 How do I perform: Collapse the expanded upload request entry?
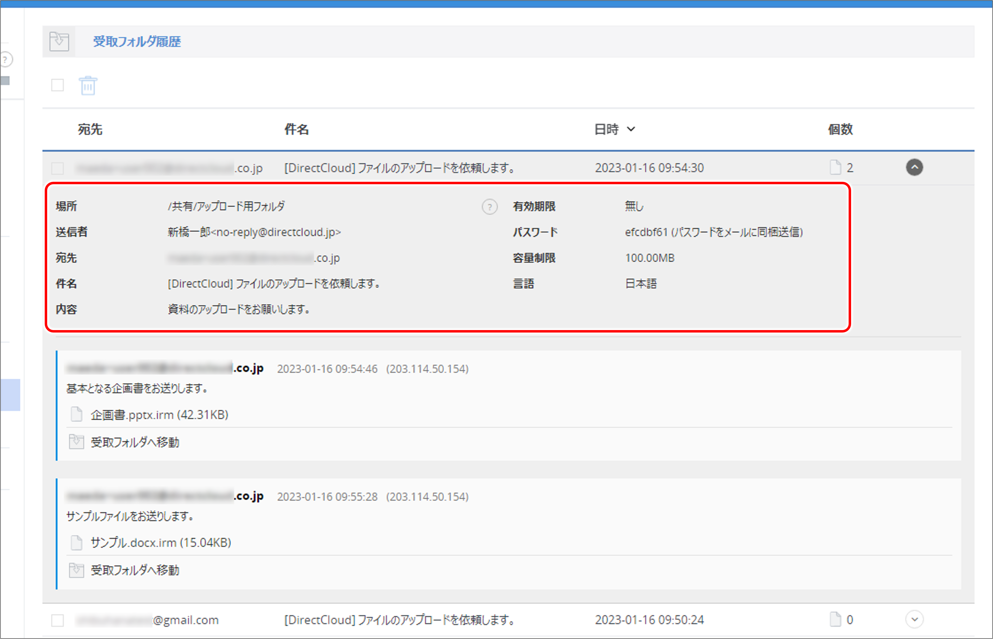915,168
